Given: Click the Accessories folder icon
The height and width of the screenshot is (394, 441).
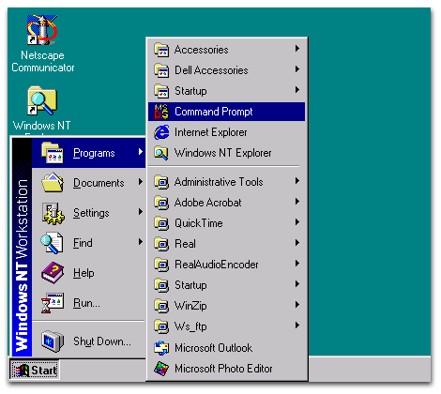Looking at the screenshot, I should (161, 50).
